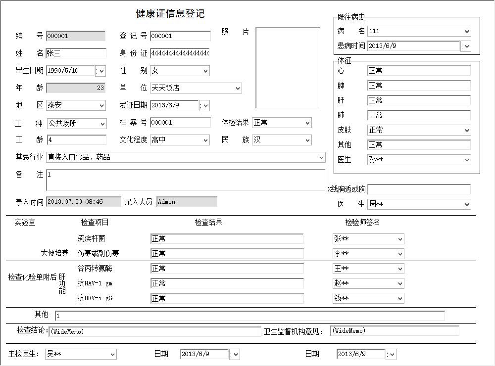Click the 健康证信息登记 title text
The width and height of the screenshot is (495, 366).
(x=170, y=13)
